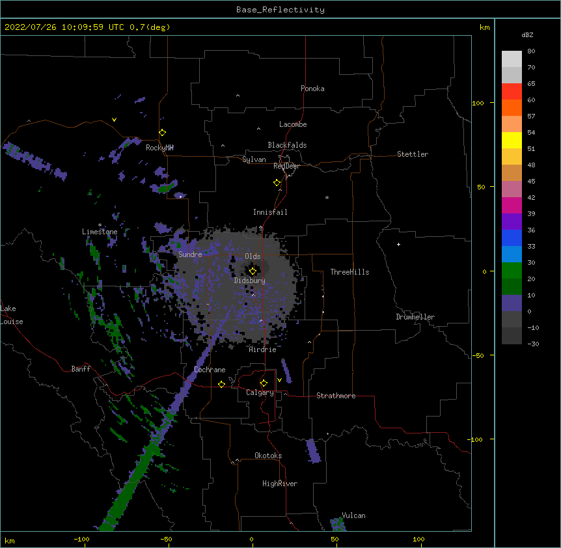Click the yellow marker south of RedDeer
This screenshot has height=548, width=561.
[277, 183]
